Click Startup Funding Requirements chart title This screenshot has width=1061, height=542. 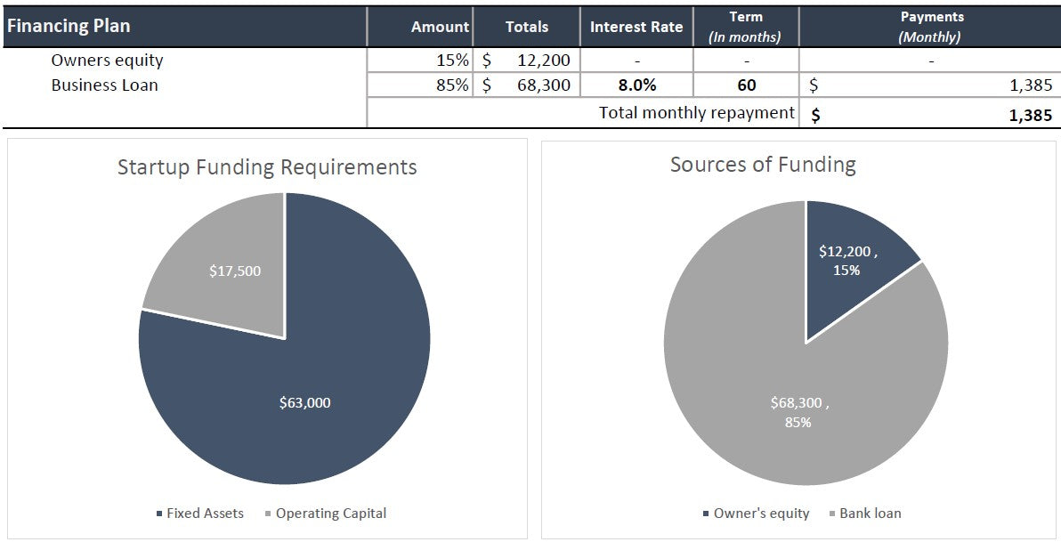coord(267,166)
